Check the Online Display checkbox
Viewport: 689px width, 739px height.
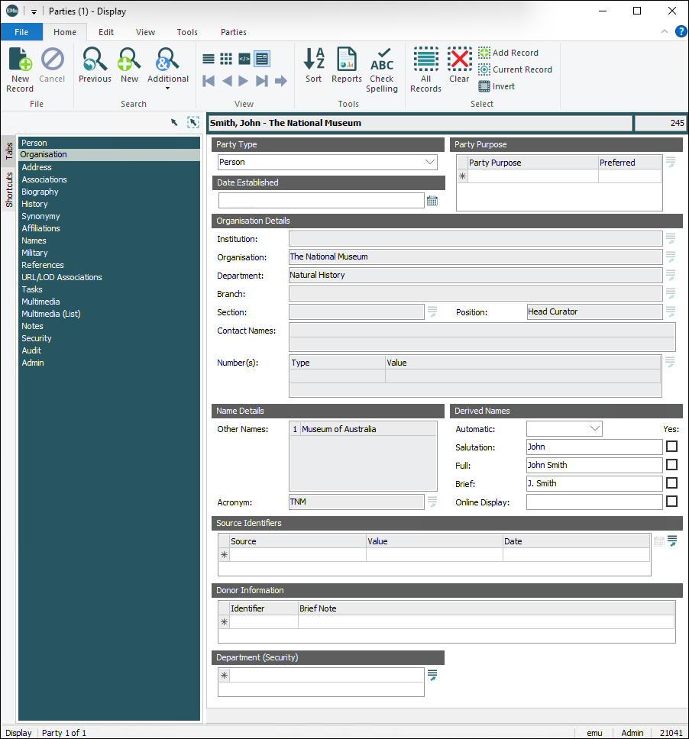pos(671,502)
